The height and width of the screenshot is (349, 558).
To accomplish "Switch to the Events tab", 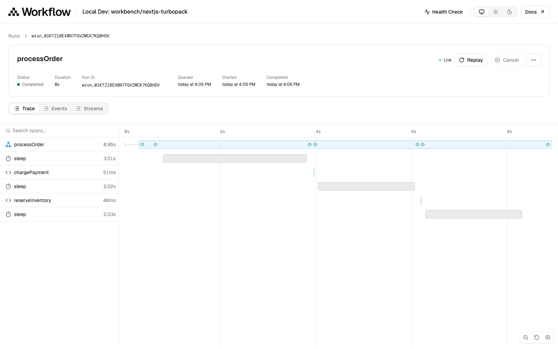I will pos(55,109).
